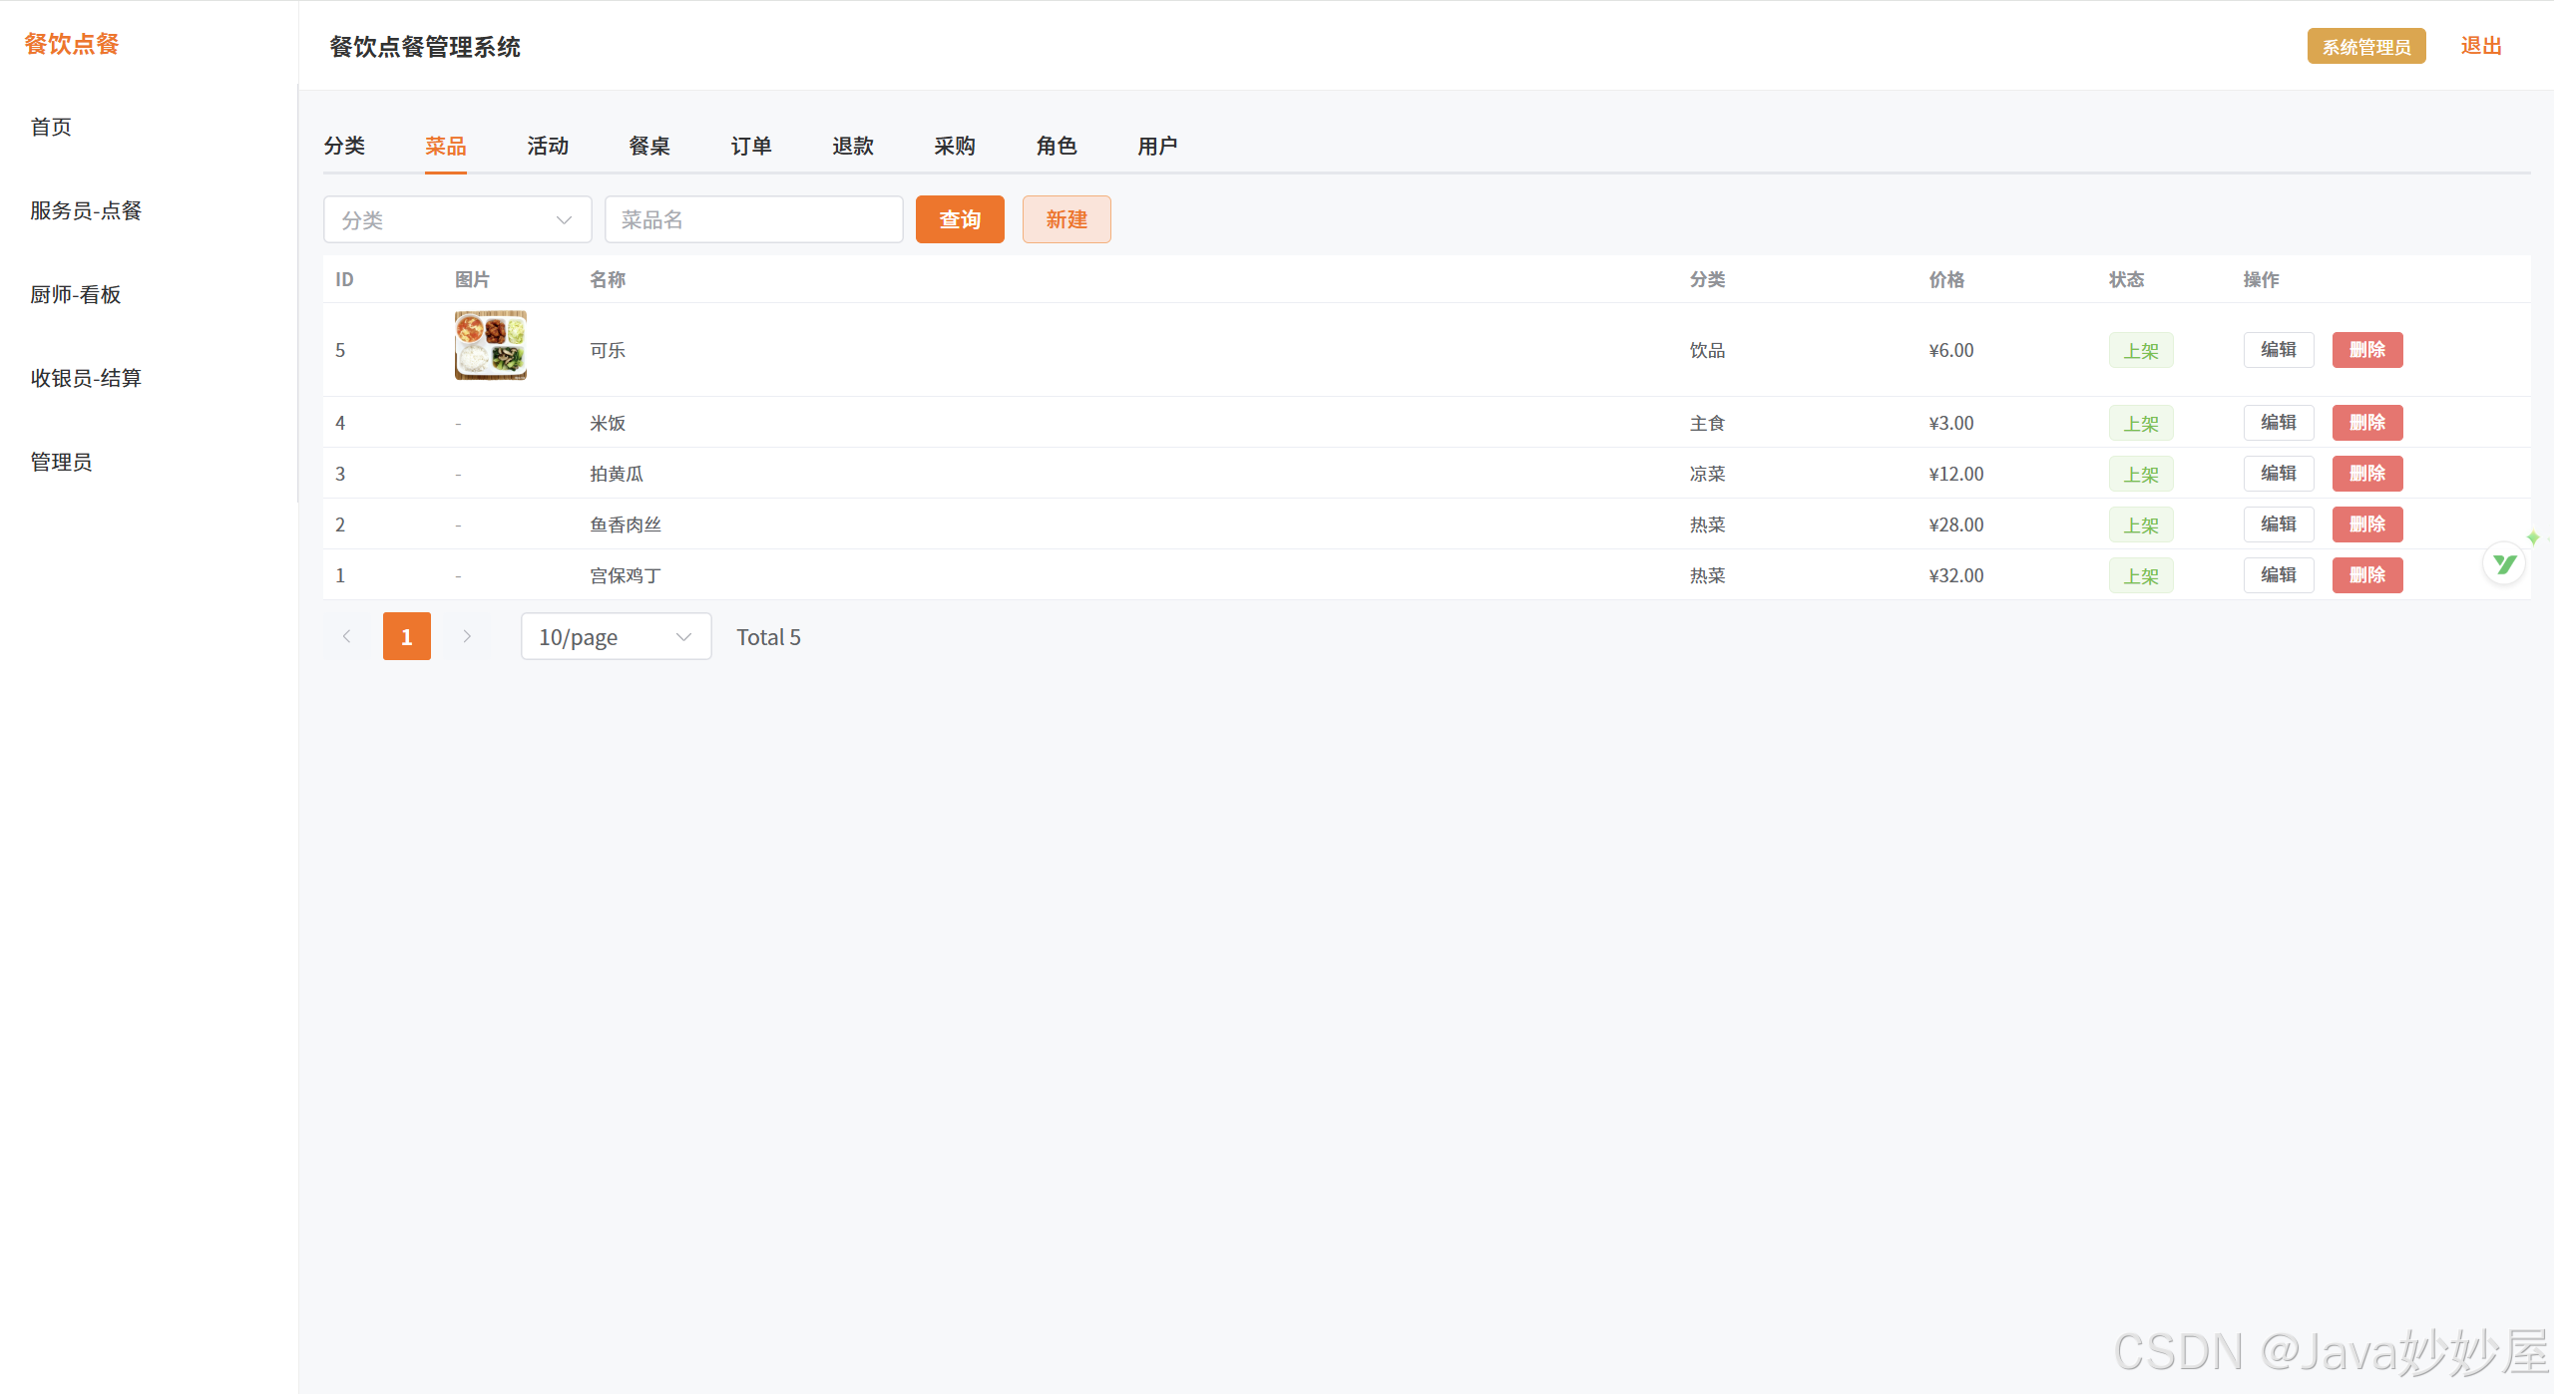Open 收银员-结算 sidebar menu

tap(86, 378)
